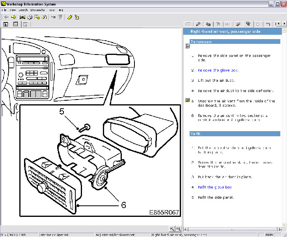Click the step 5 marker icon
Screen dimensions: 287x237
click(187, 101)
